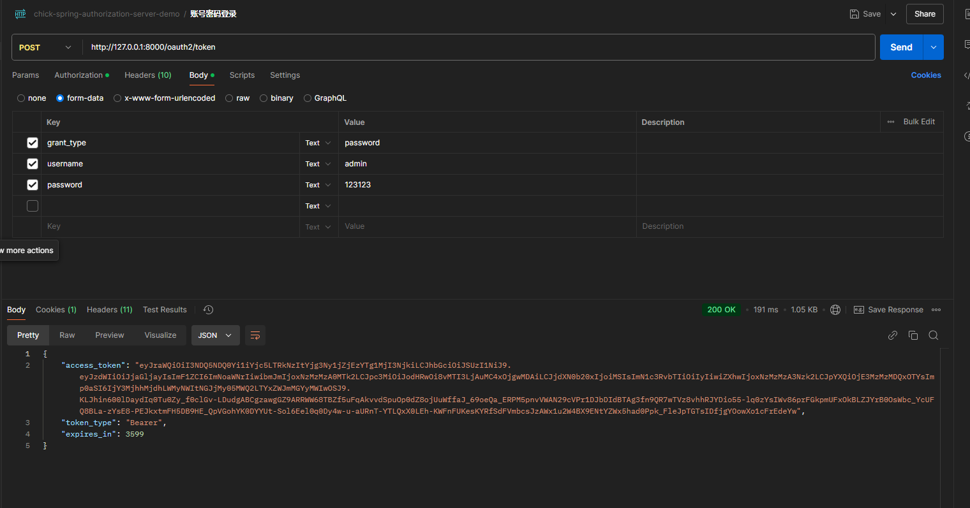Copy response link icon
Viewport: 970px width, 508px height.
[x=893, y=335]
